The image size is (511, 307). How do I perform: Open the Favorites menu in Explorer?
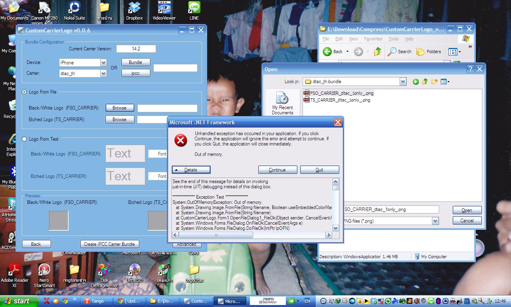tap(373, 39)
